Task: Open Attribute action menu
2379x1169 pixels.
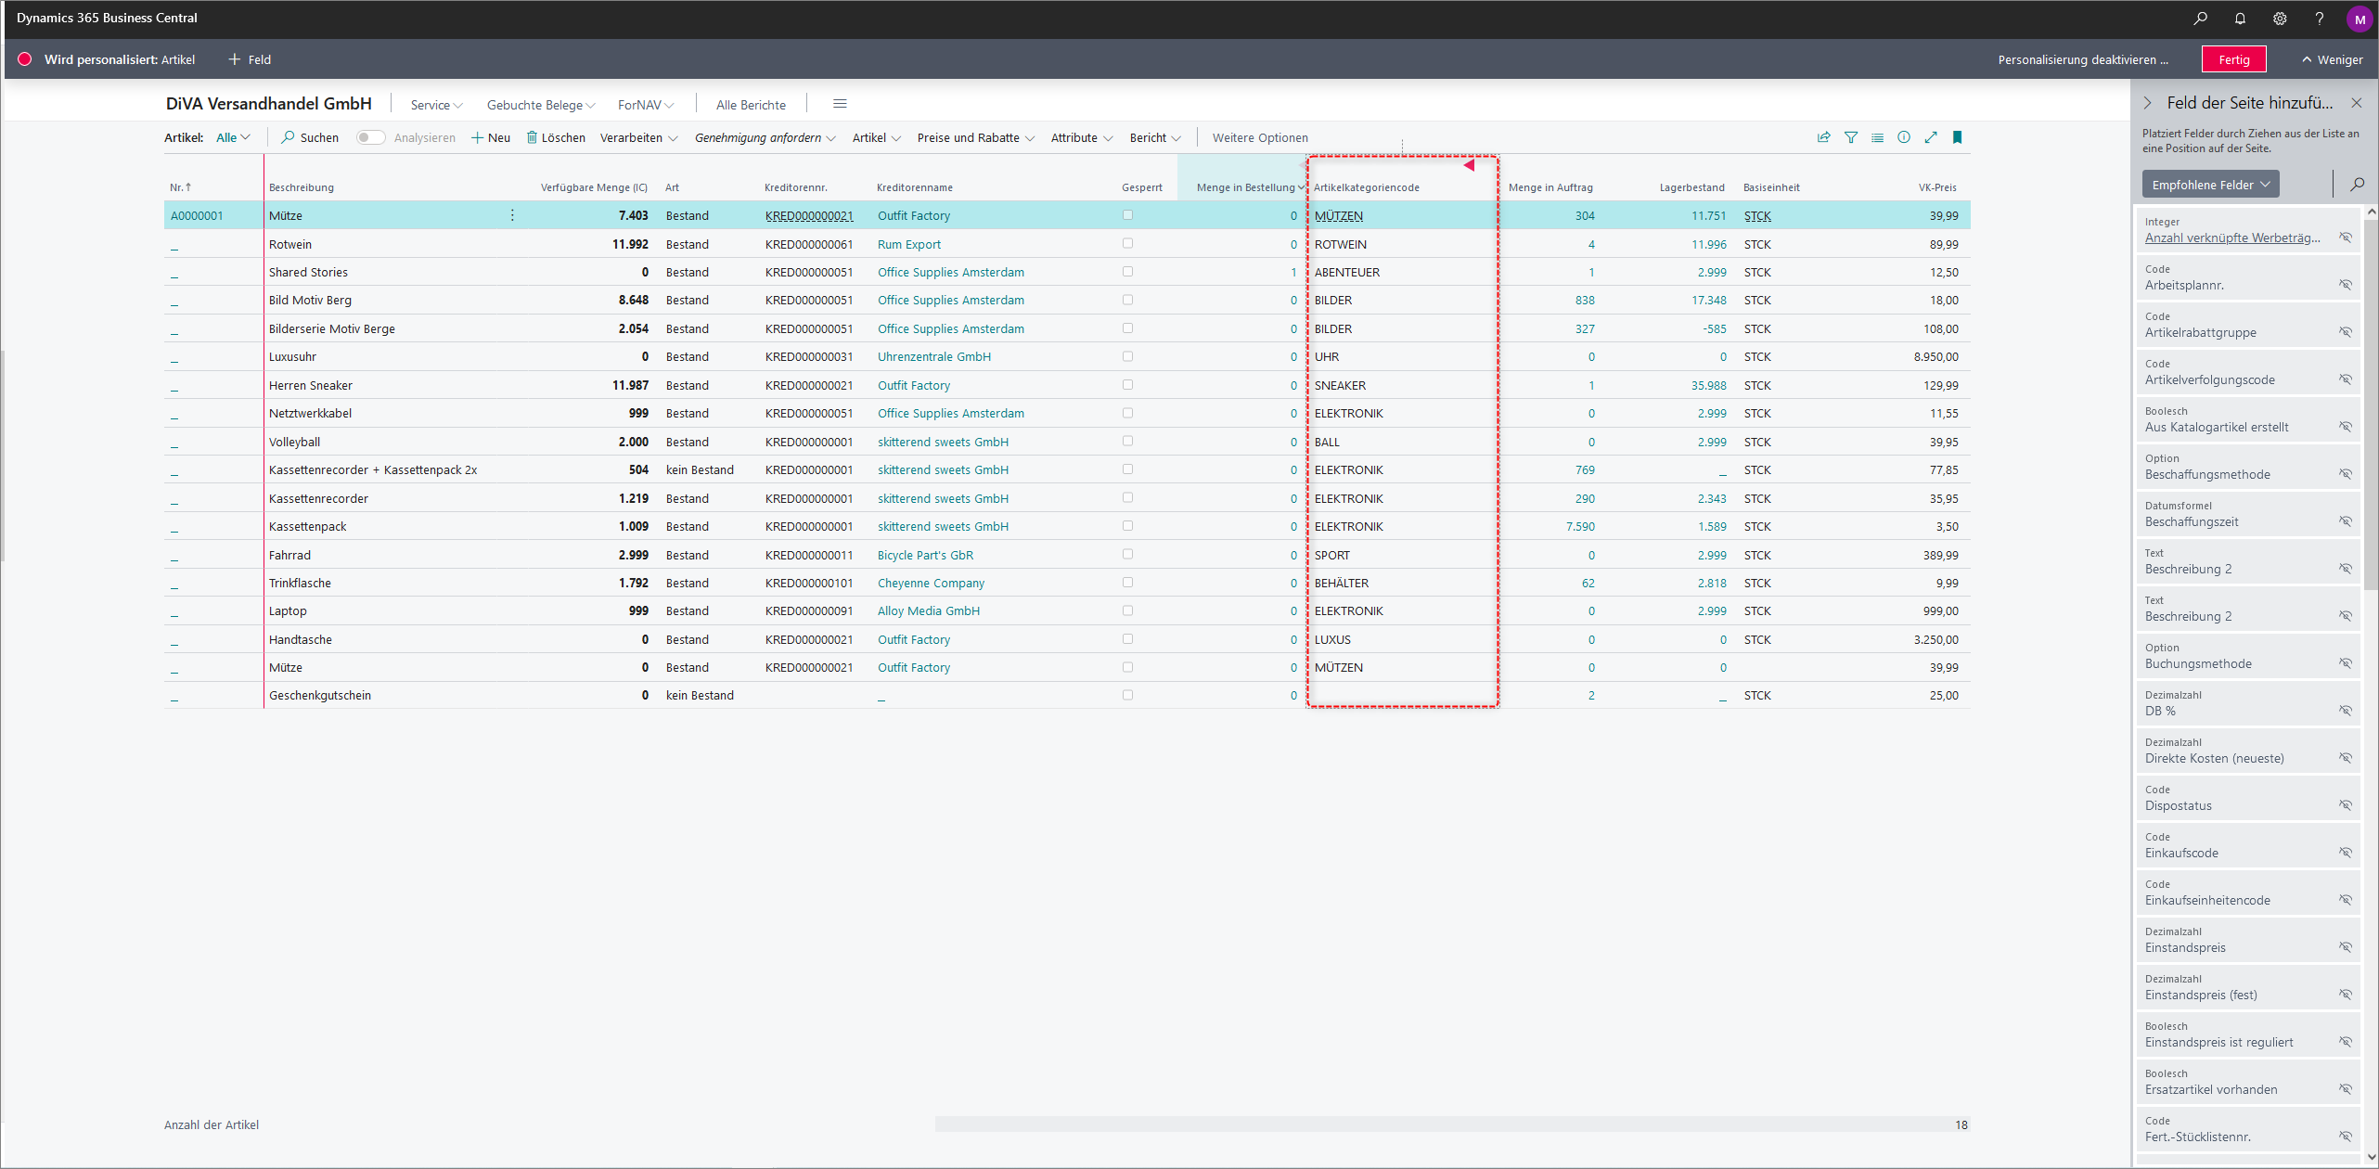Action: (x=1082, y=137)
